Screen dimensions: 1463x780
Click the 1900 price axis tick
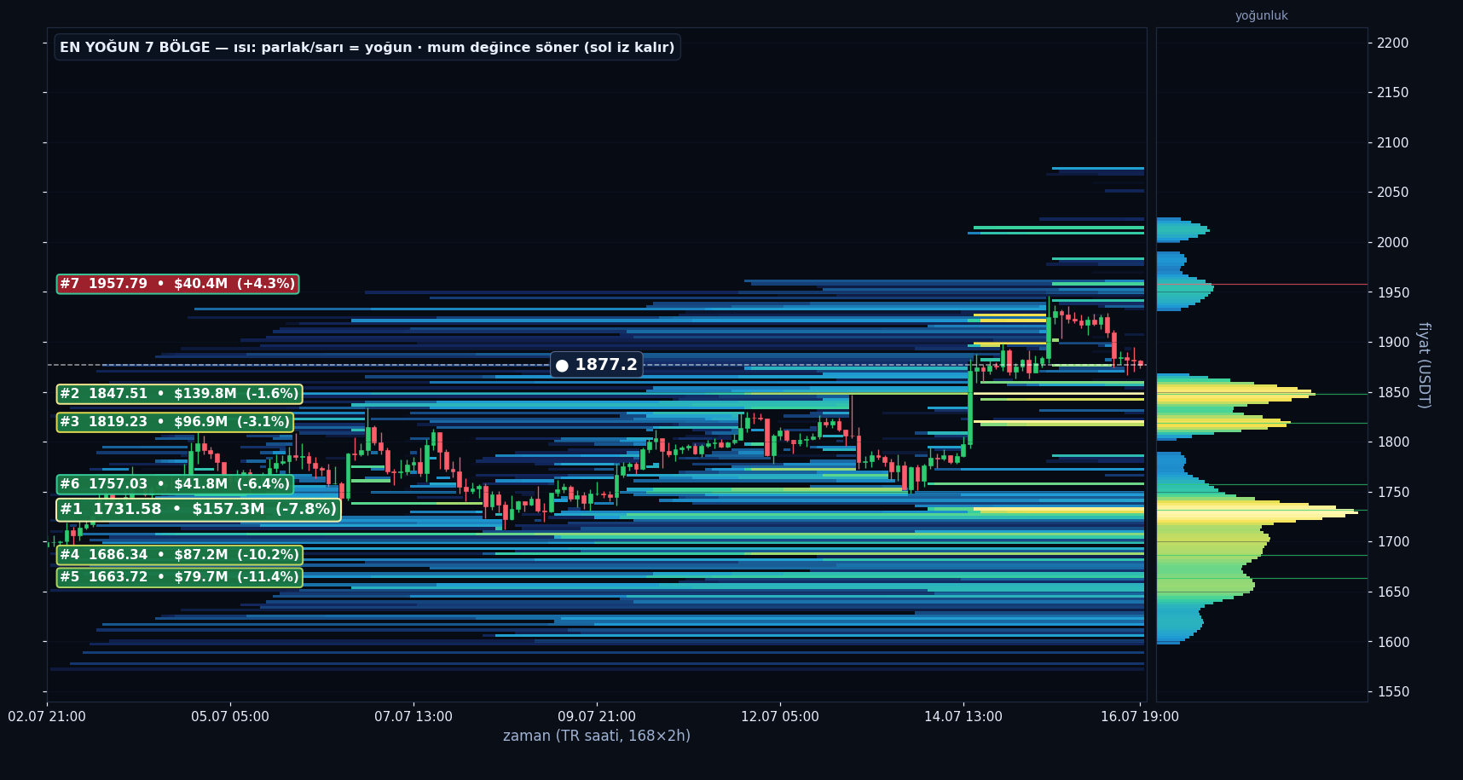(1392, 342)
